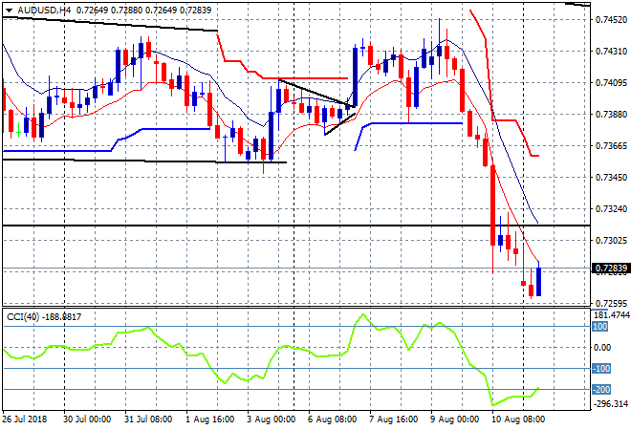The height and width of the screenshot is (430, 631).
Task: Click the 10 Aug 08:00 time label
Action: coord(518,419)
